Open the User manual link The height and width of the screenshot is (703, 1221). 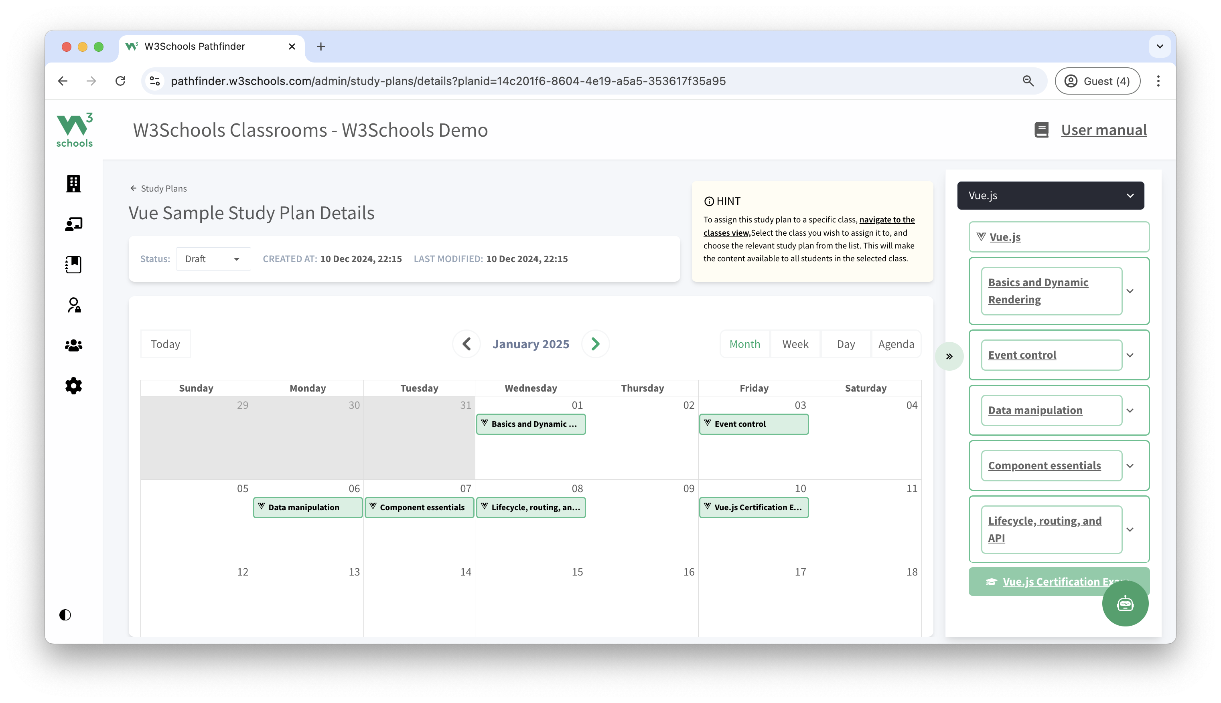pyautogui.click(x=1103, y=130)
